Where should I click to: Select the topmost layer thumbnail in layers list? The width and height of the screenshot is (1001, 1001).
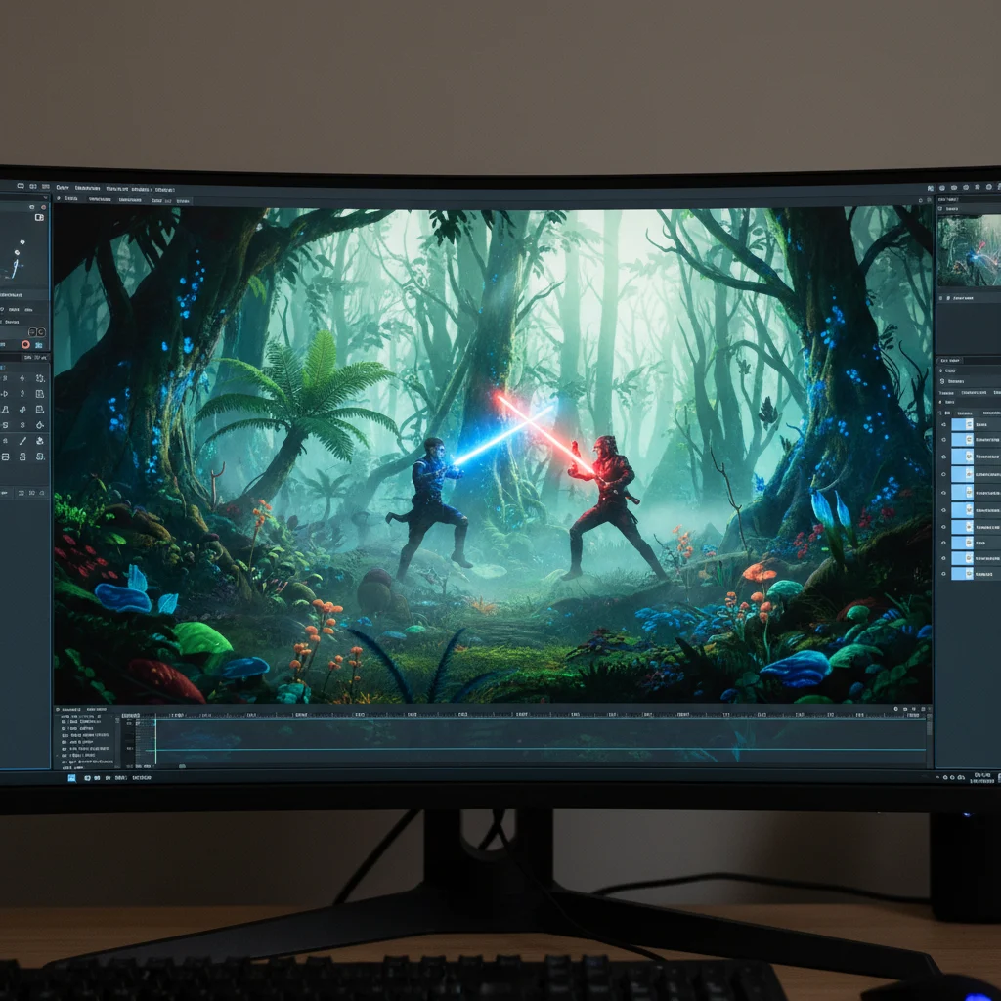pos(963,424)
